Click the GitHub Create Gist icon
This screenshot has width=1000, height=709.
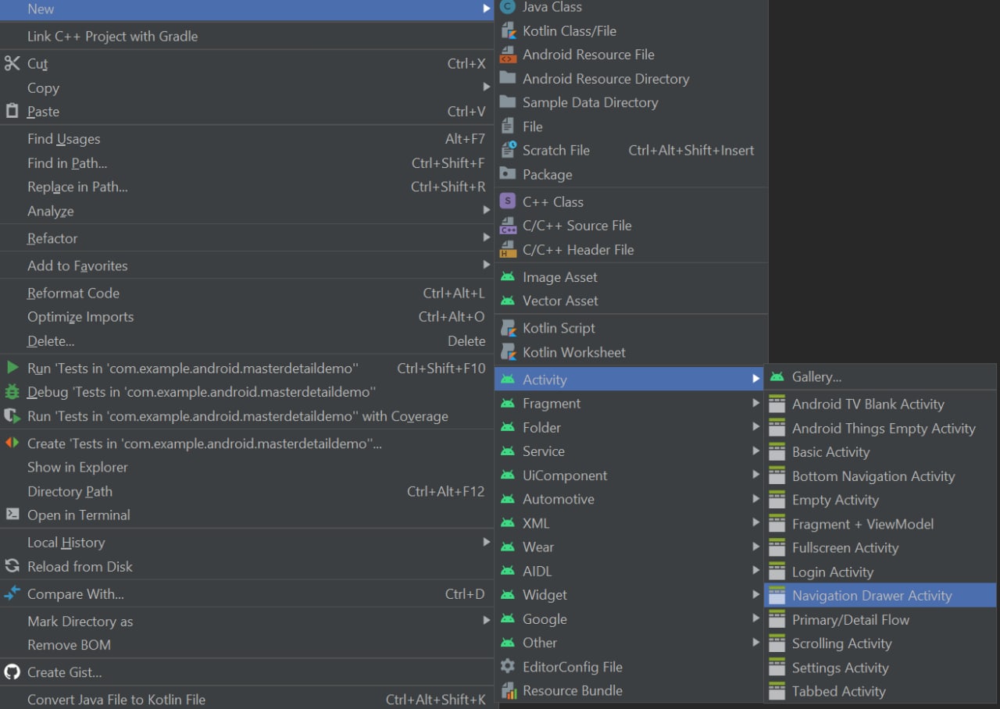pyautogui.click(x=12, y=672)
